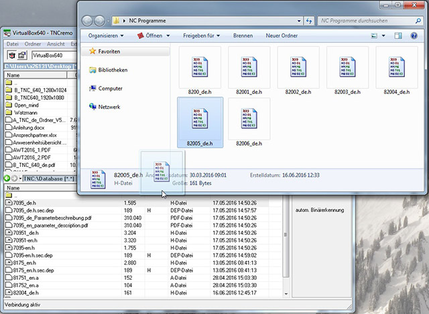Select the 82005_de.h file thumbnail
The height and width of the screenshot is (314, 429).
pyautogui.click(x=199, y=118)
